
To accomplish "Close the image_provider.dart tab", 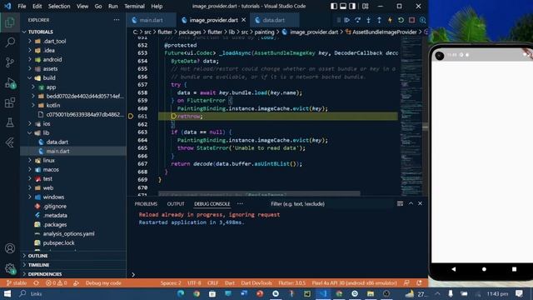I will point(244,20).
